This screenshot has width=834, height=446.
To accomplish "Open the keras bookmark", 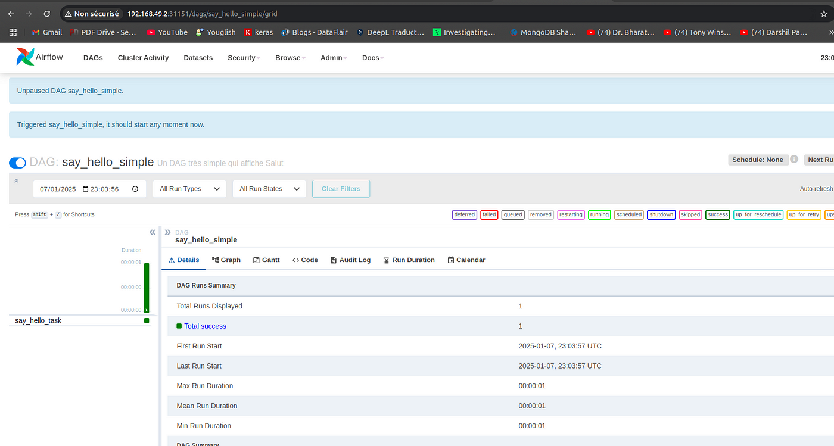I will tap(259, 32).
